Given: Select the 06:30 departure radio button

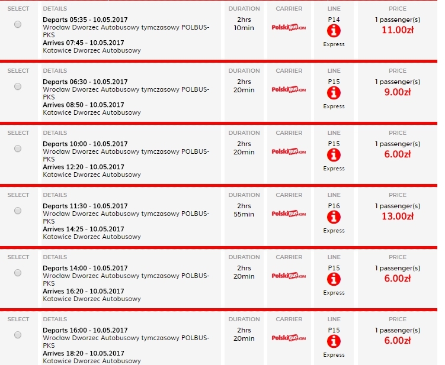Looking at the screenshot, I should tap(18, 86).
